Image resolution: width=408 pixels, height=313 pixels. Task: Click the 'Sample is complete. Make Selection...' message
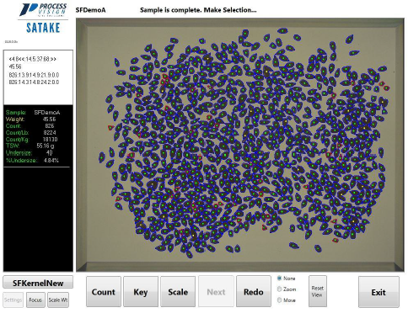pos(198,10)
